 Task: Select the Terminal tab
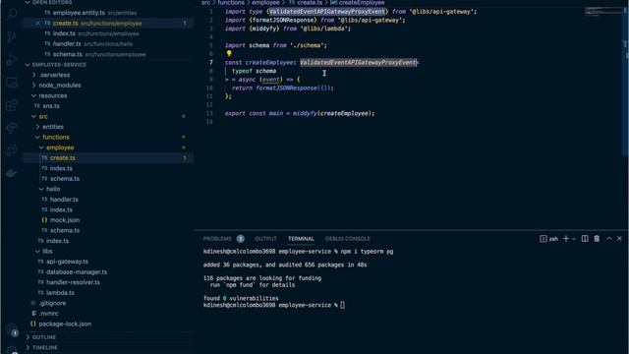tap(301, 239)
